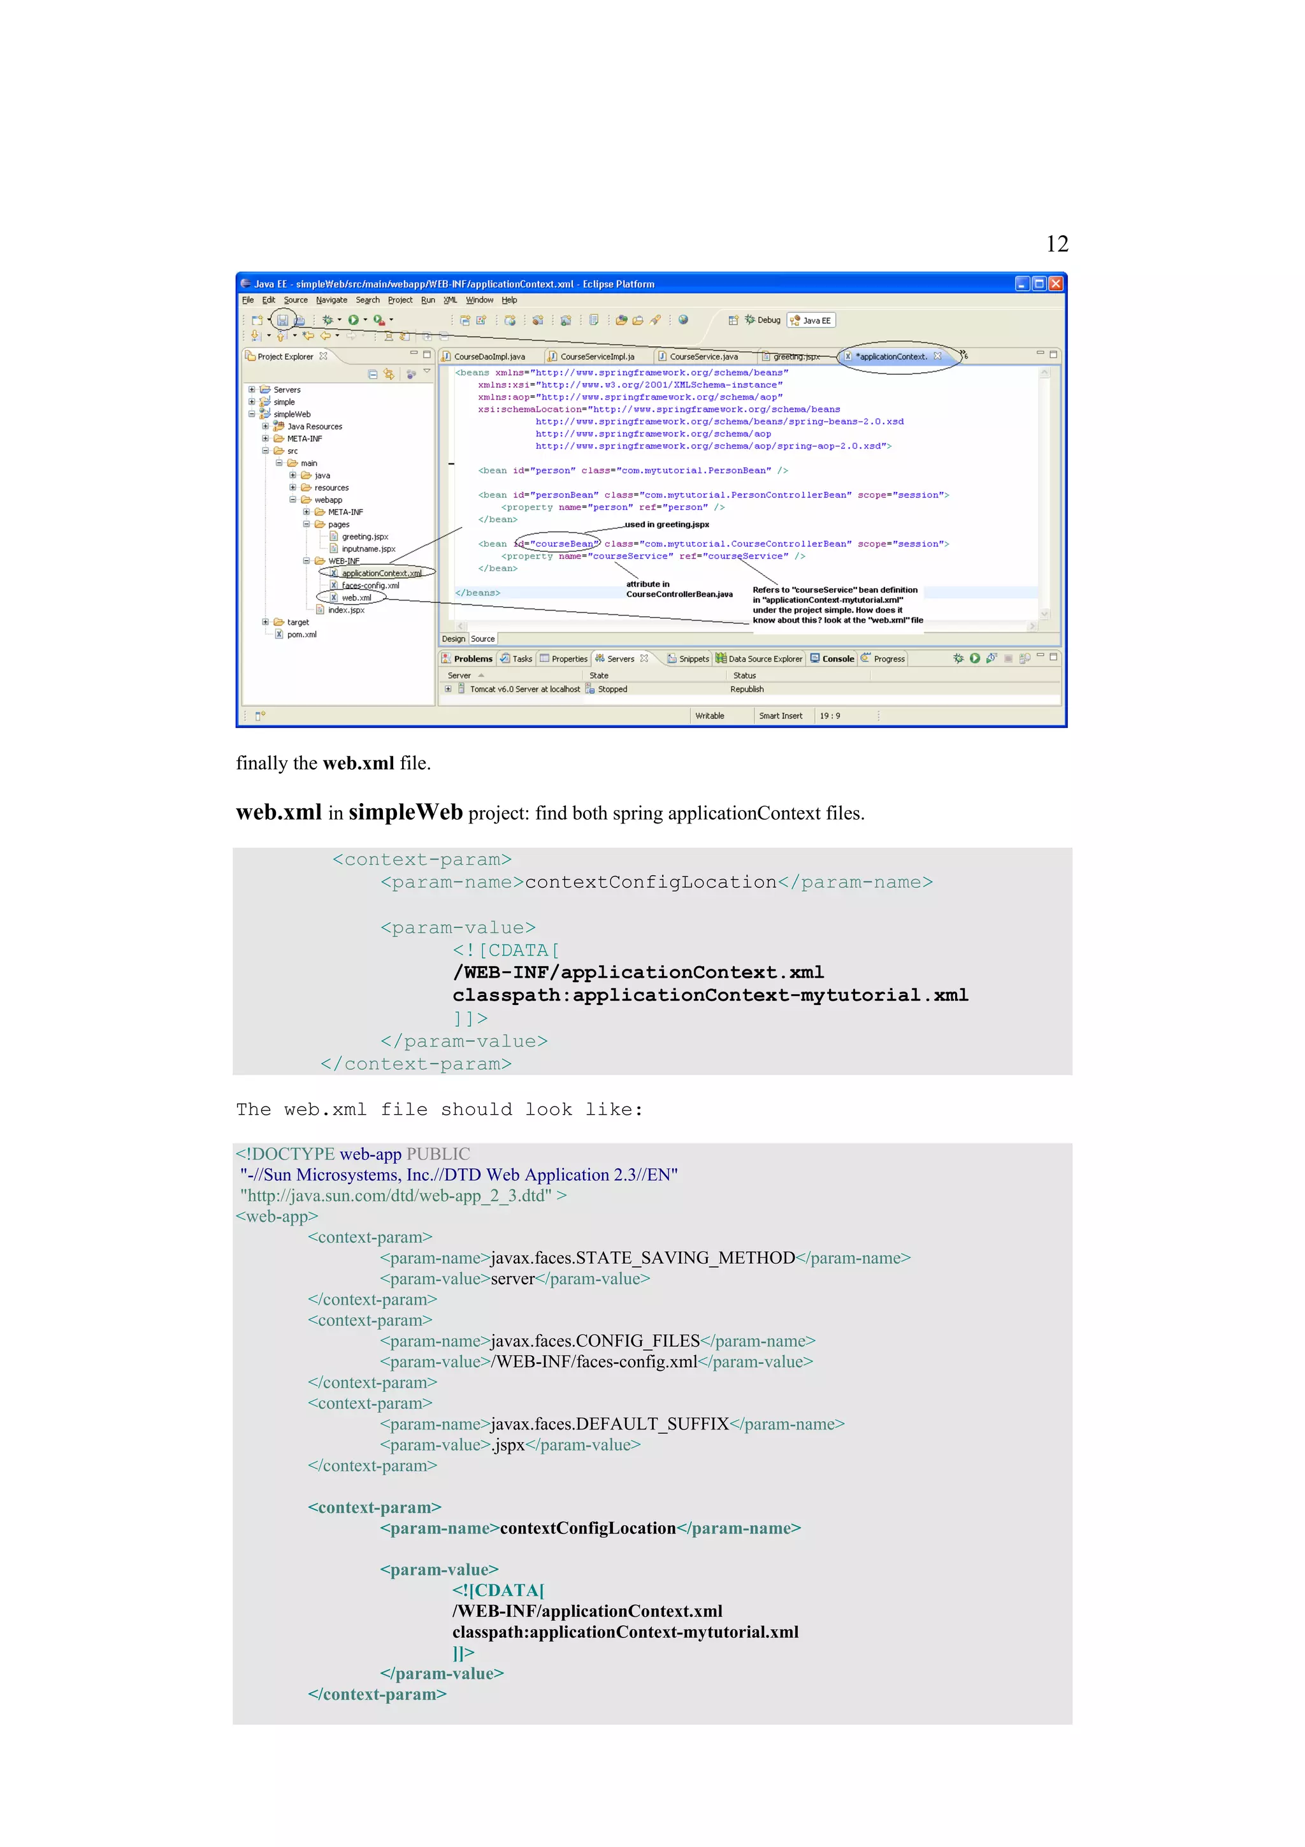This screenshot has width=1305, height=1847.
Task: Collapse the simpleWeb project node
Action: (252, 414)
